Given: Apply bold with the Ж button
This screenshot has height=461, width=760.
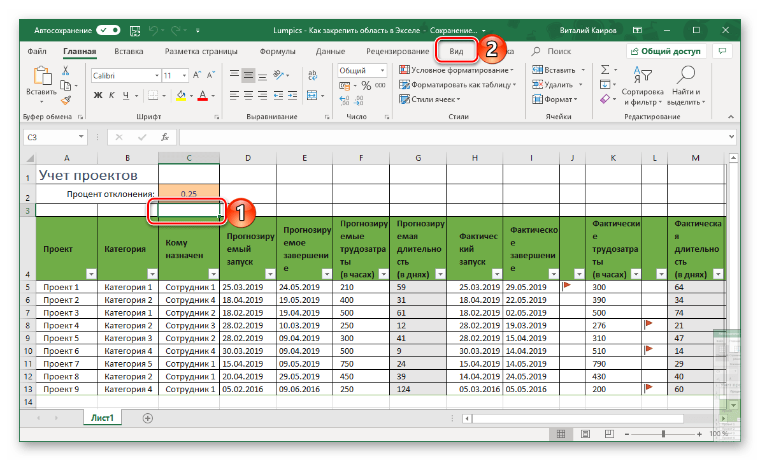Looking at the screenshot, I should tap(98, 96).
